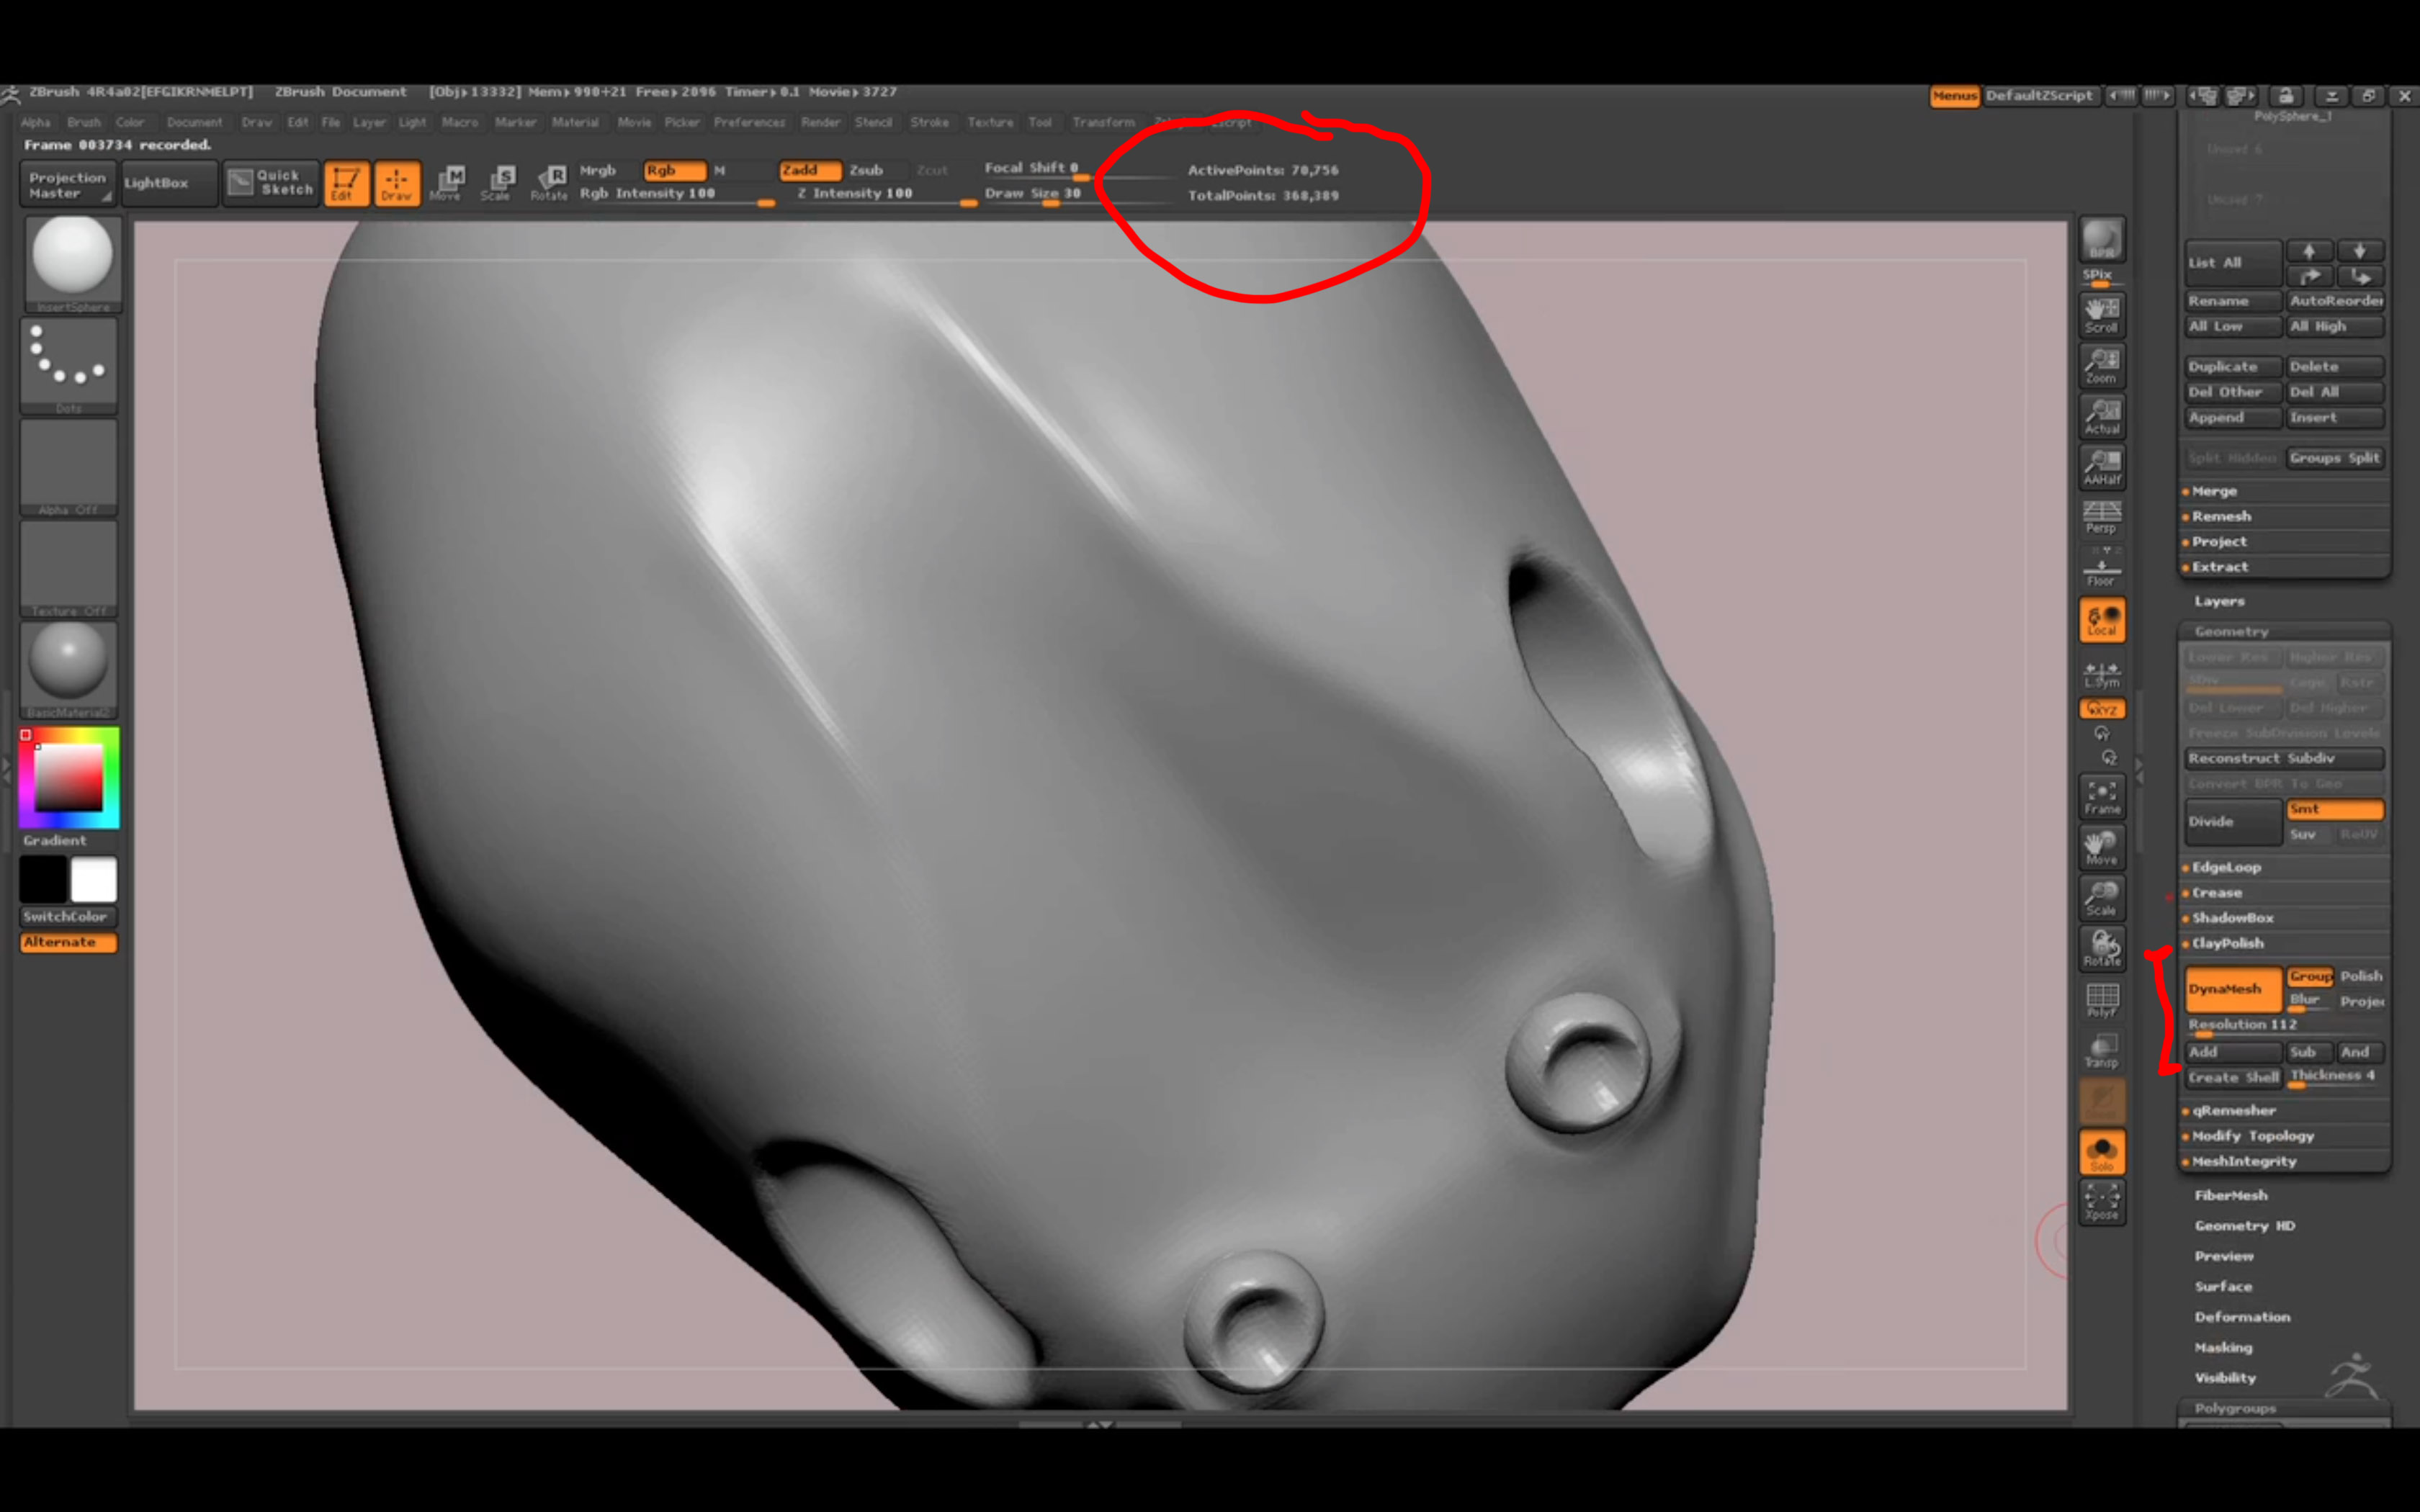This screenshot has height=1512, width=2420.
Task: Select the Rotate gizmo in top toolbar
Action: point(549,182)
